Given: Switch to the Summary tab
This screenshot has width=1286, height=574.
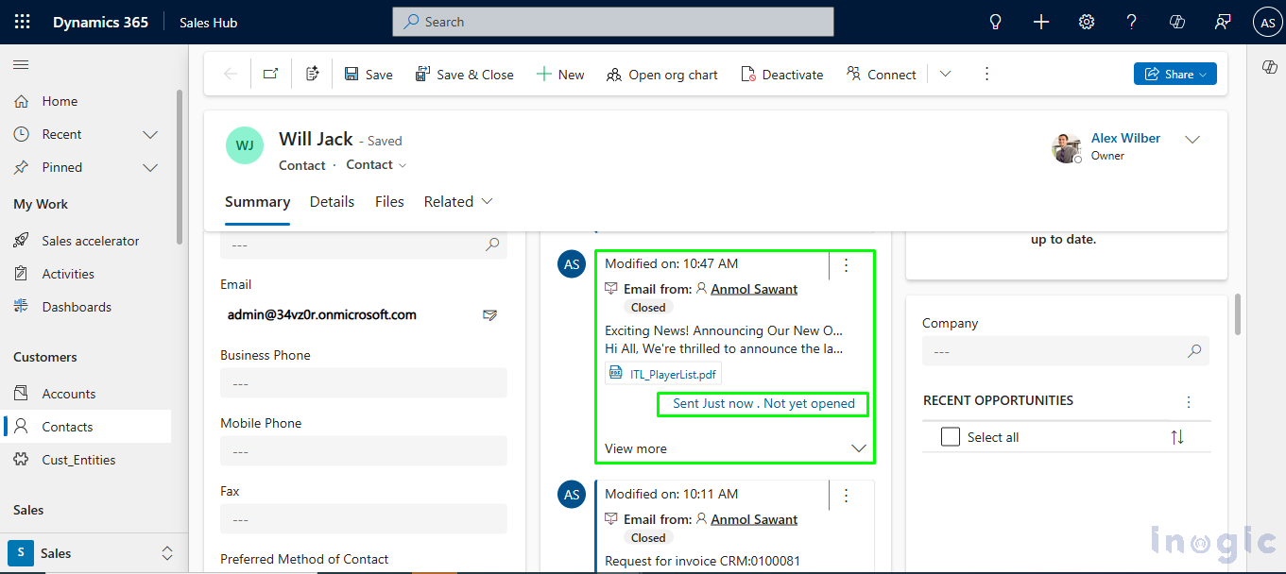Looking at the screenshot, I should (x=257, y=202).
